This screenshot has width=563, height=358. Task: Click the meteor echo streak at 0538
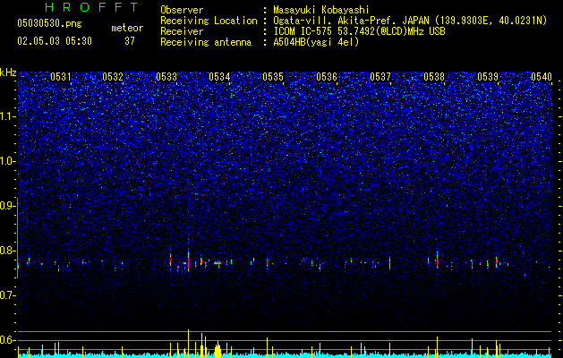click(x=437, y=258)
